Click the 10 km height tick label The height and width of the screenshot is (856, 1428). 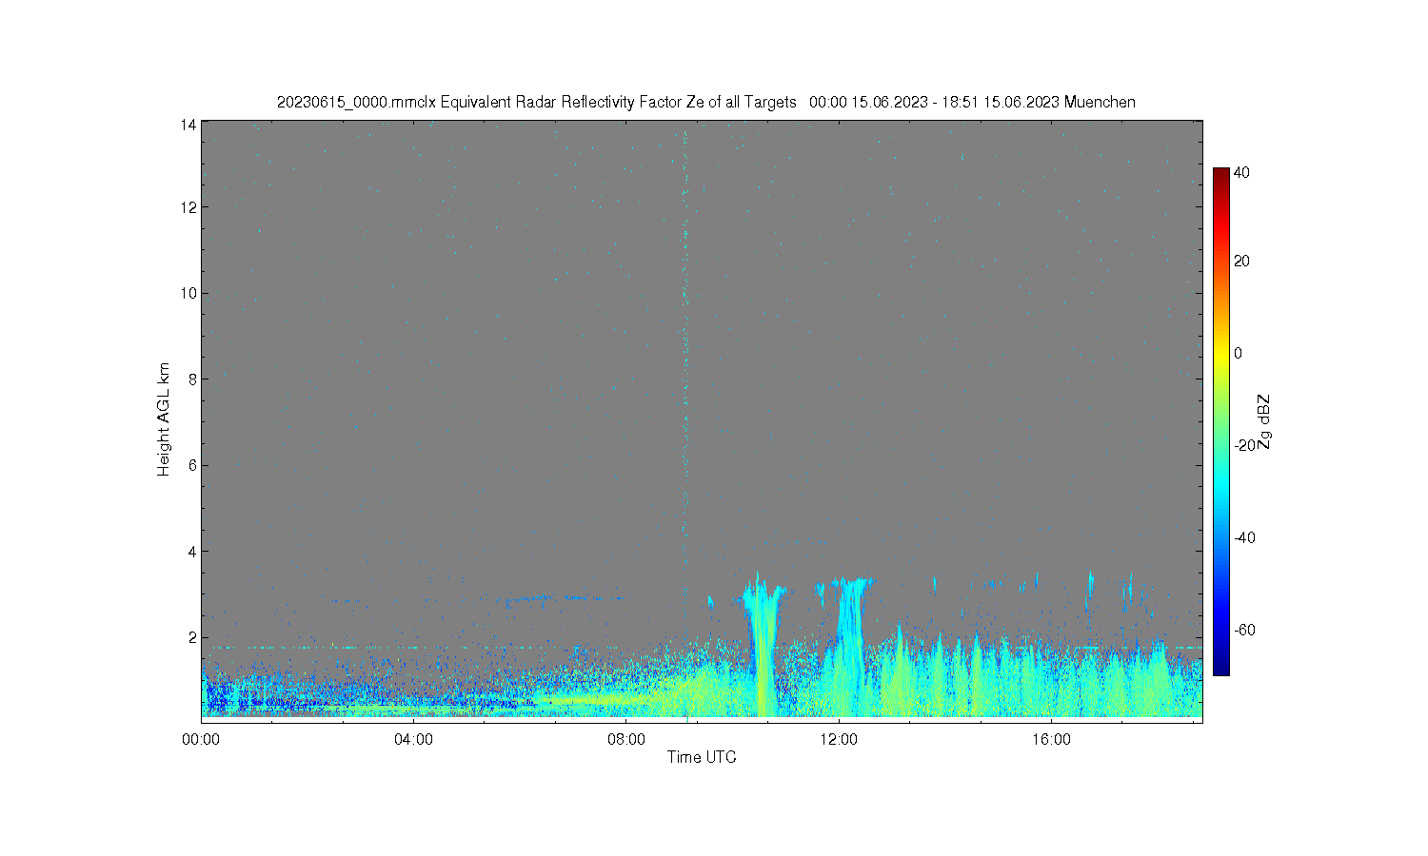tap(188, 293)
